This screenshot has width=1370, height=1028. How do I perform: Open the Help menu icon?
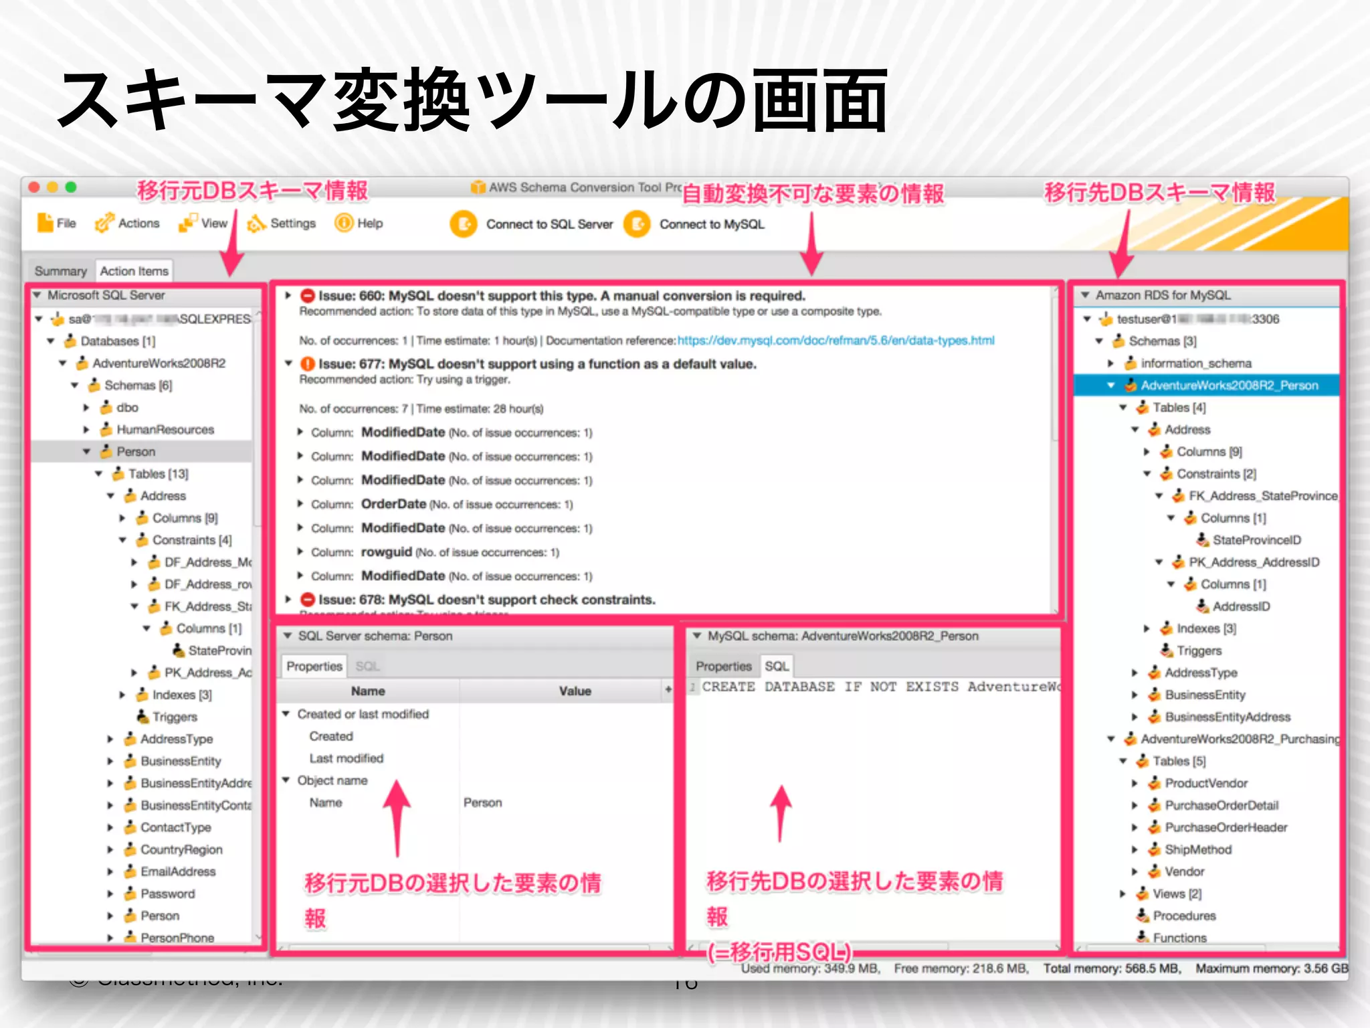(x=344, y=223)
